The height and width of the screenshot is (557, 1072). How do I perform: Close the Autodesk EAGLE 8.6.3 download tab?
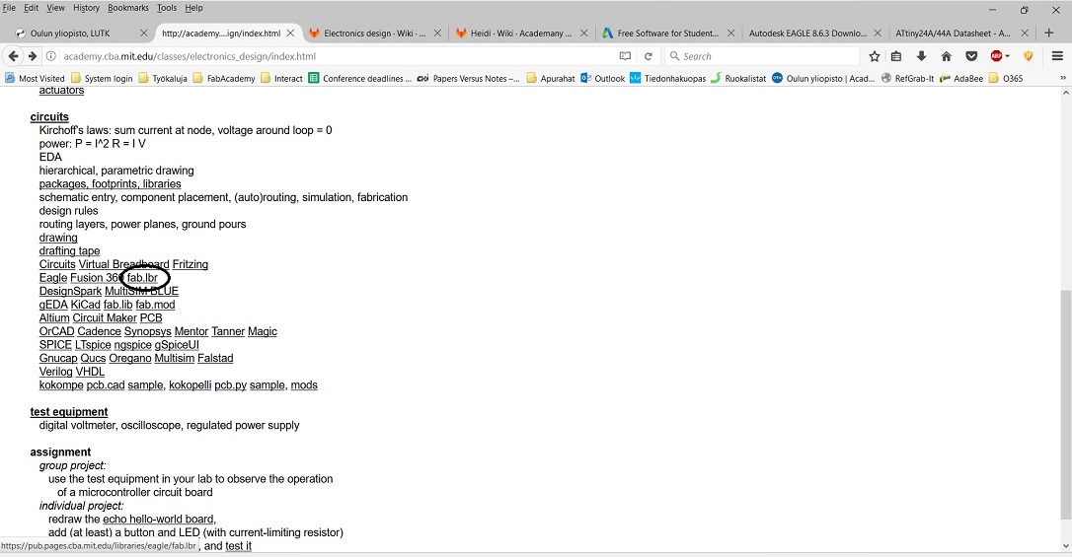tap(878, 33)
